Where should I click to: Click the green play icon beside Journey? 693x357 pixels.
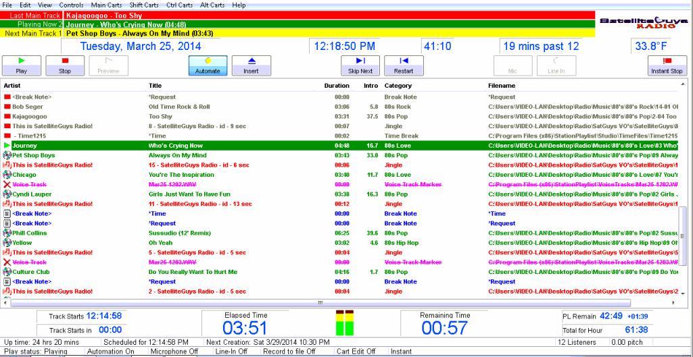pos(7,145)
